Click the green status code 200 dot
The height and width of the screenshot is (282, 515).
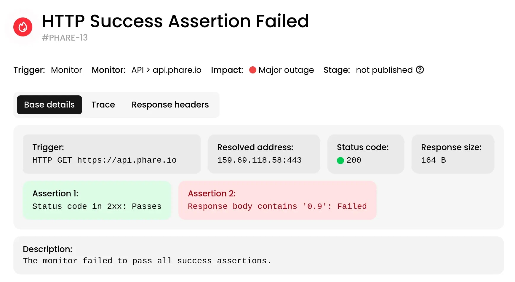pos(340,161)
